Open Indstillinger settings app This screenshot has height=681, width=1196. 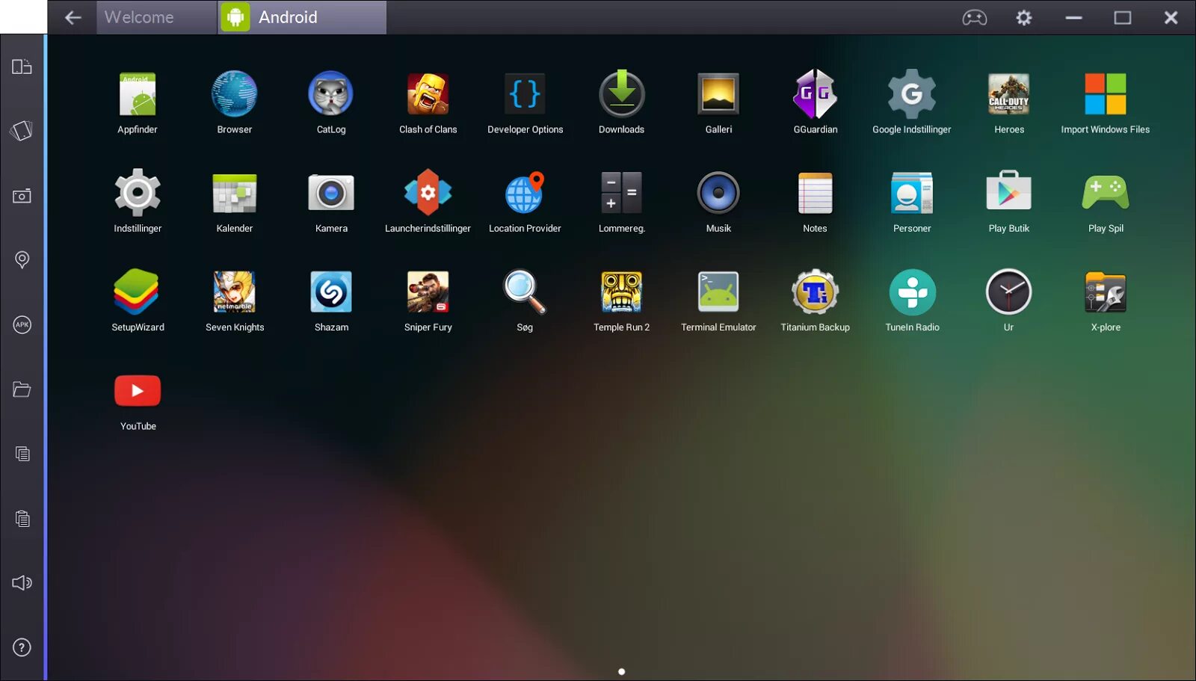pyautogui.click(x=138, y=193)
